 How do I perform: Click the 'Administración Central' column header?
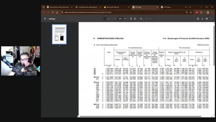pos(121,53)
